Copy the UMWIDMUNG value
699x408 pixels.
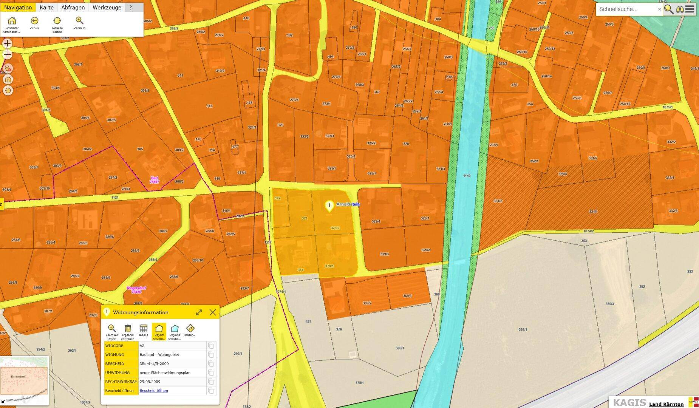tap(211, 373)
